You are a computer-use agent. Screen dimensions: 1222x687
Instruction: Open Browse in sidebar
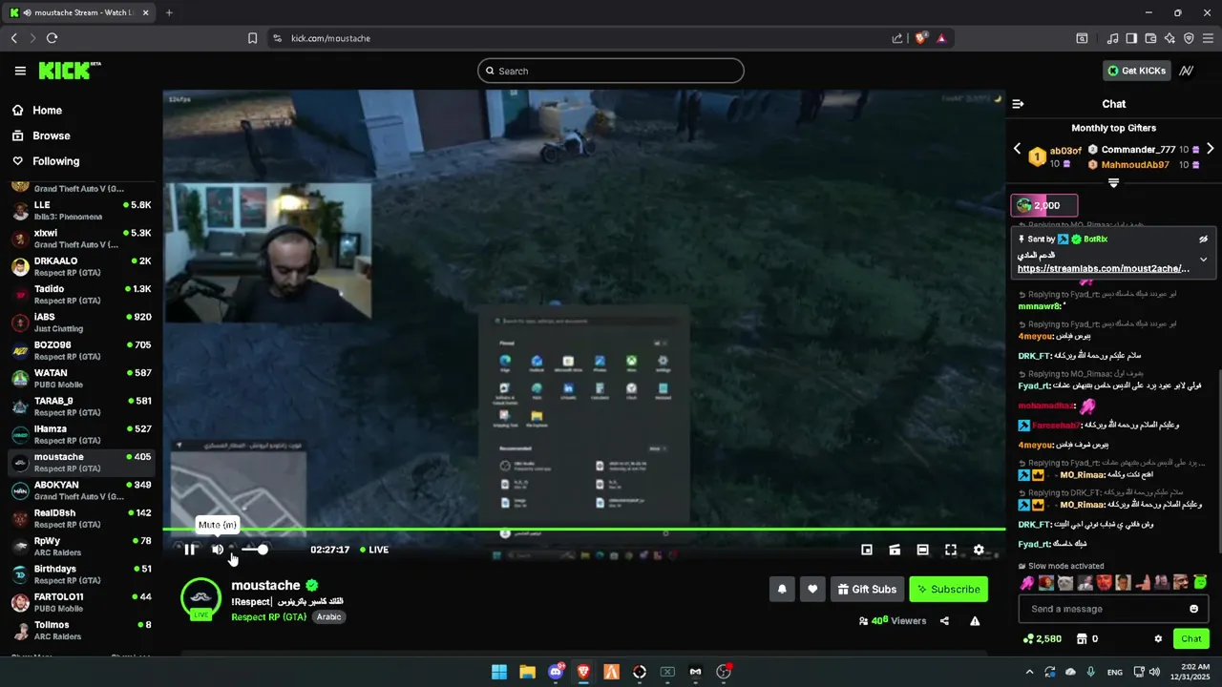tap(51, 135)
